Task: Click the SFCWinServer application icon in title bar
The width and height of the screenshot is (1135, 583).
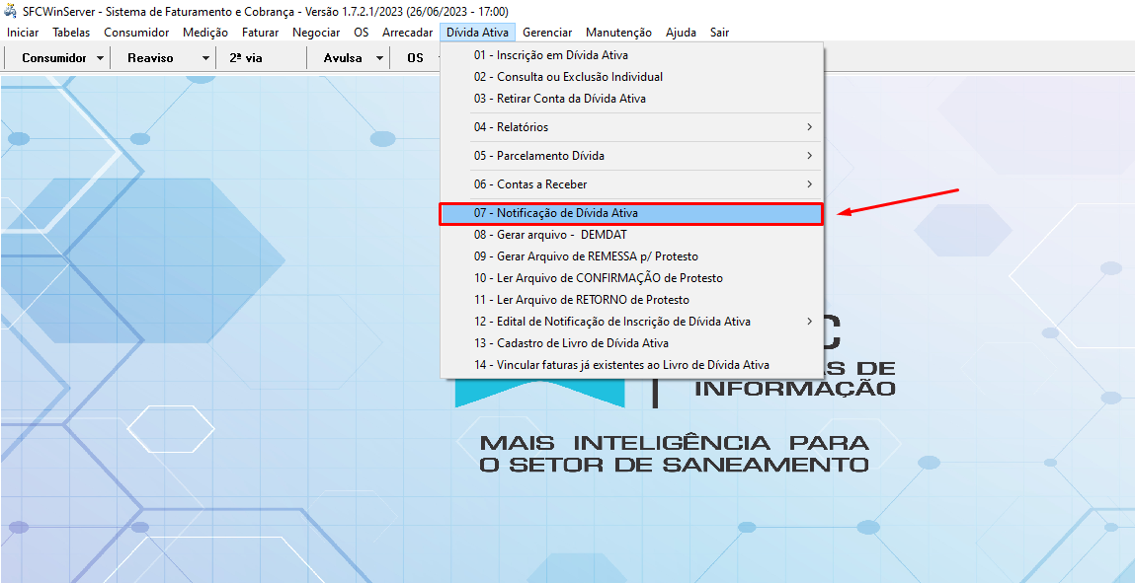Action: (10, 11)
